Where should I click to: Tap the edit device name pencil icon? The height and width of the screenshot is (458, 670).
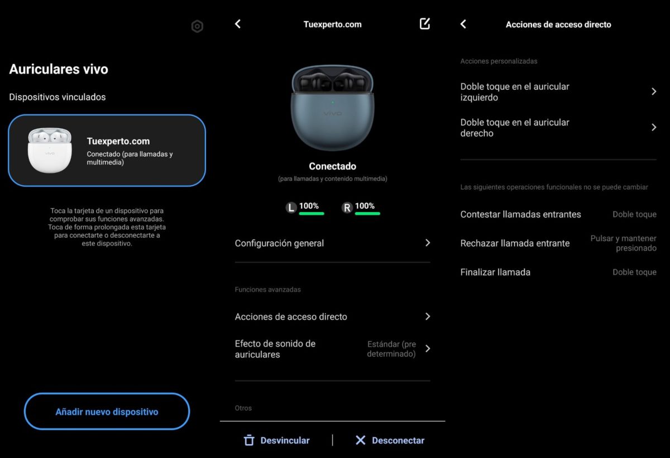coord(425,23)
